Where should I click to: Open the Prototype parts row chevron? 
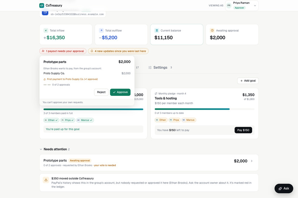(x=252, y=161)
